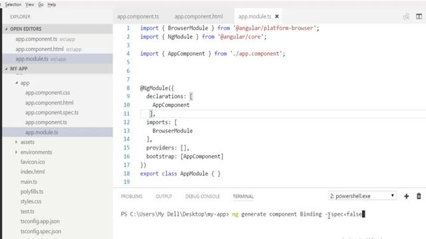Image resolution: width=426 pixels, height=239 pixels.
Task: Open app.component.spec.ts file
Action: 52,112
